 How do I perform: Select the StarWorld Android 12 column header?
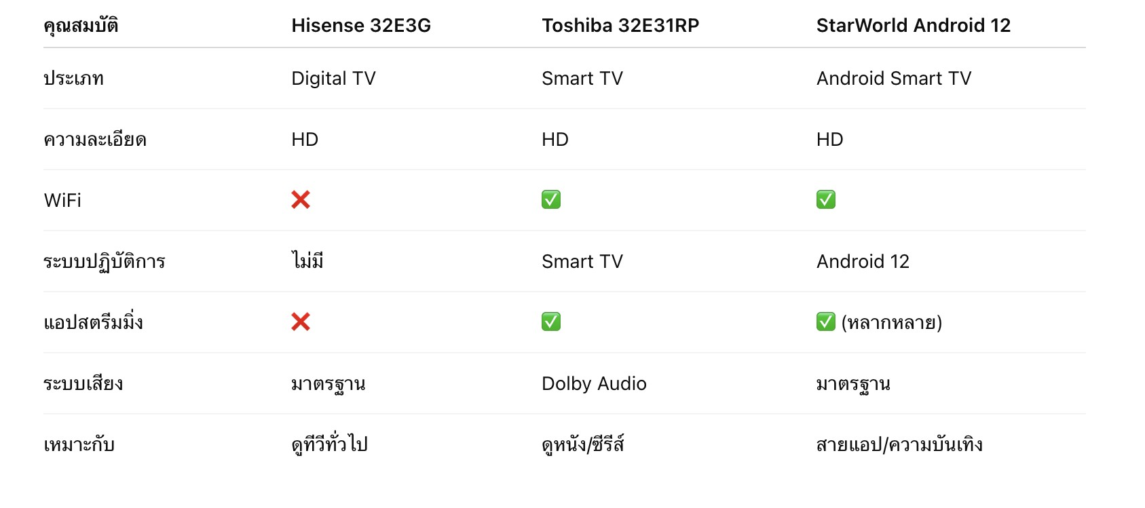(914, 26)
